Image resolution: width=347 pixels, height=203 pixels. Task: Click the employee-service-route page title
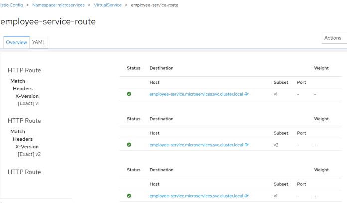(x=48, y=22)
